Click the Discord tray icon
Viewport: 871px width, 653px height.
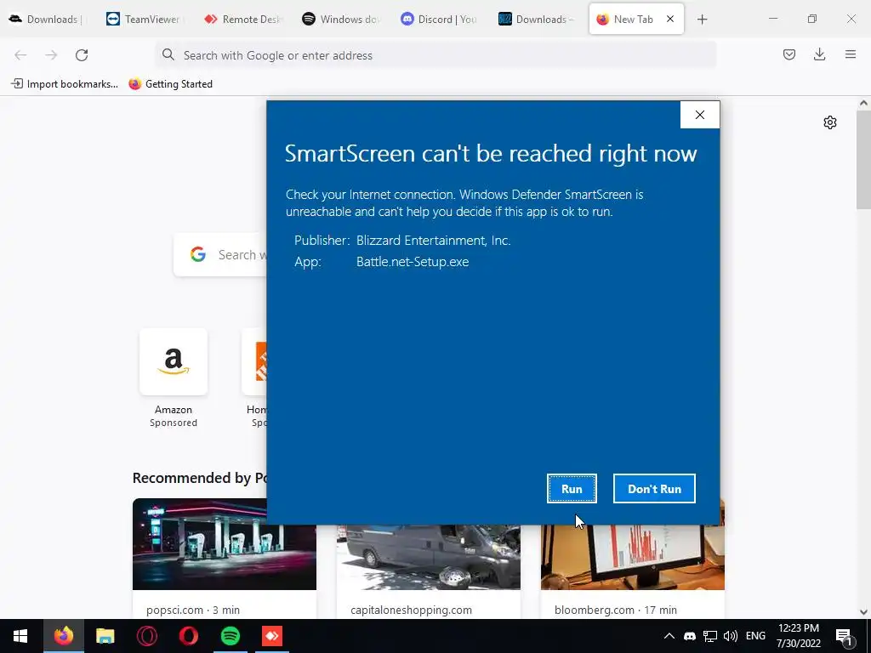click(x=690, y=636)
